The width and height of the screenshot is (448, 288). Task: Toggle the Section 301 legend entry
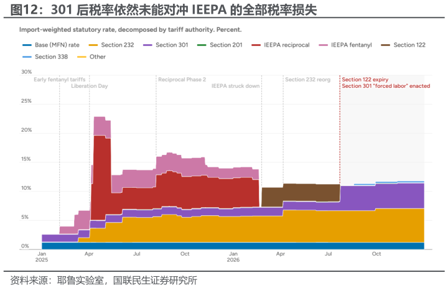point(166,45)
